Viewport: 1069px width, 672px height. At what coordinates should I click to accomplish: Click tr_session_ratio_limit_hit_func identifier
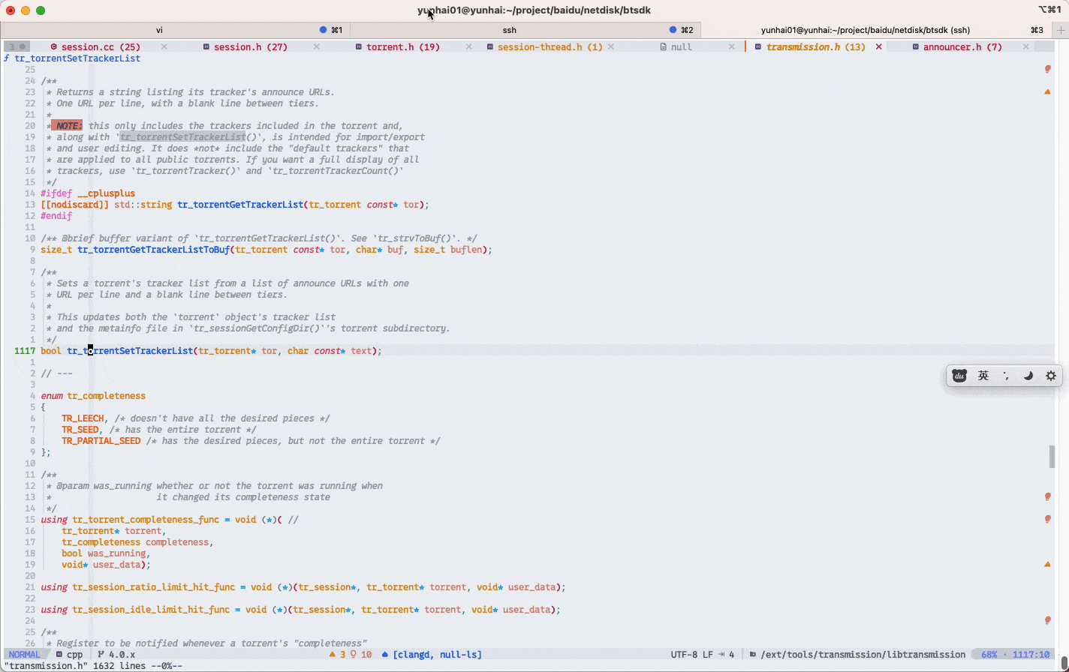point(154,586)
